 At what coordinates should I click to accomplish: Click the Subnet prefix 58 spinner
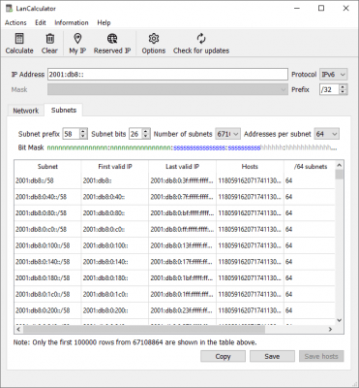click(75, 134)
